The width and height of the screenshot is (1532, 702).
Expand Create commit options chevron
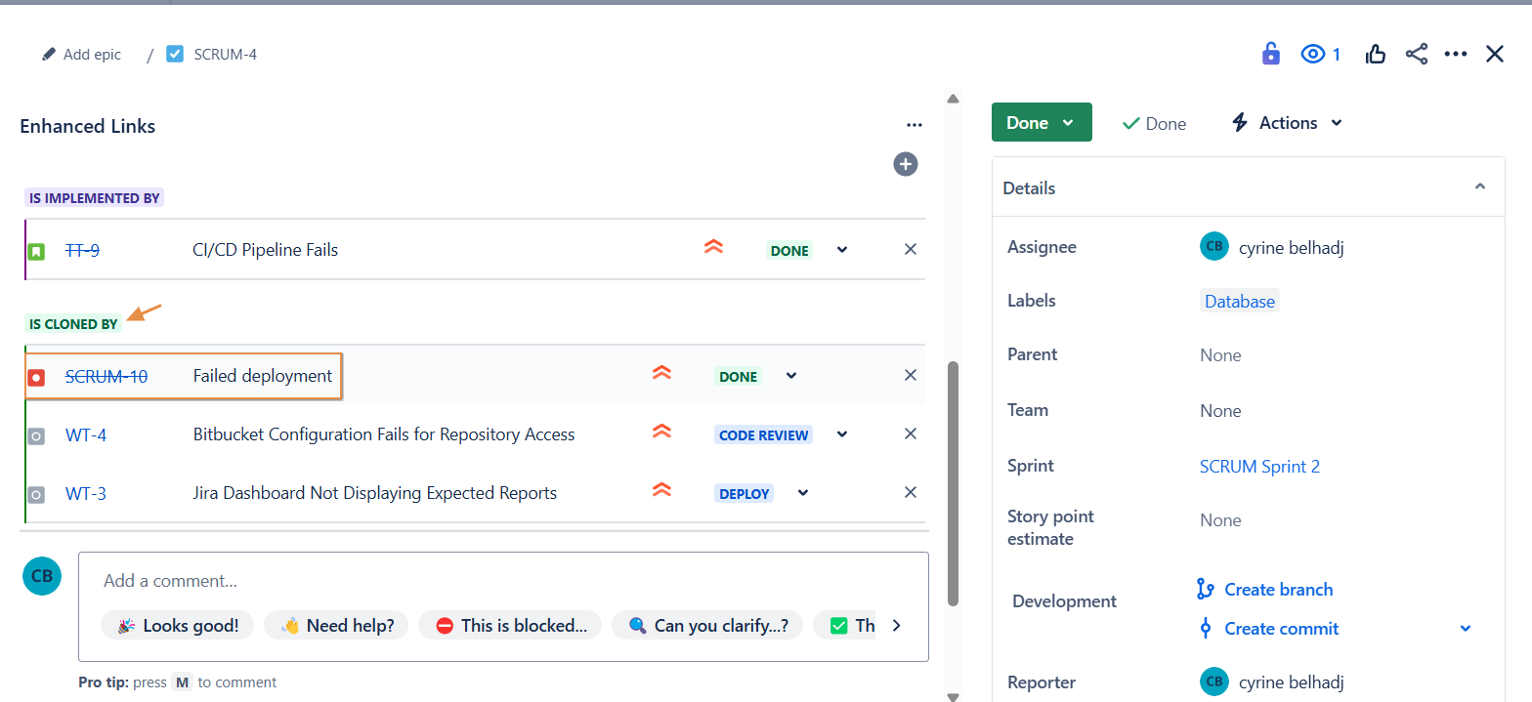pos(1465,629)
